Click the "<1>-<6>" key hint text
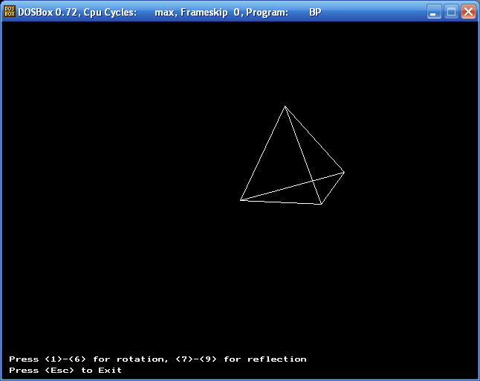 click(65, 359)
